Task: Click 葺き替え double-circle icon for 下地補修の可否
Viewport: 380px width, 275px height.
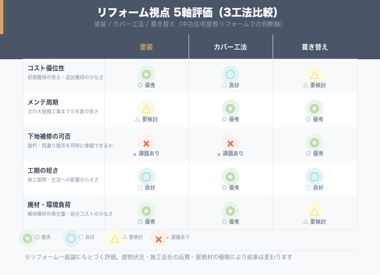Action: 314,142
